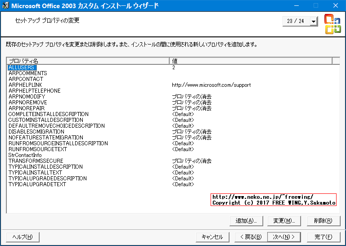346x246 pixels.
Task: Click ARPNOMODIFY's プロパティの消去 value
Action: [192, 96]
